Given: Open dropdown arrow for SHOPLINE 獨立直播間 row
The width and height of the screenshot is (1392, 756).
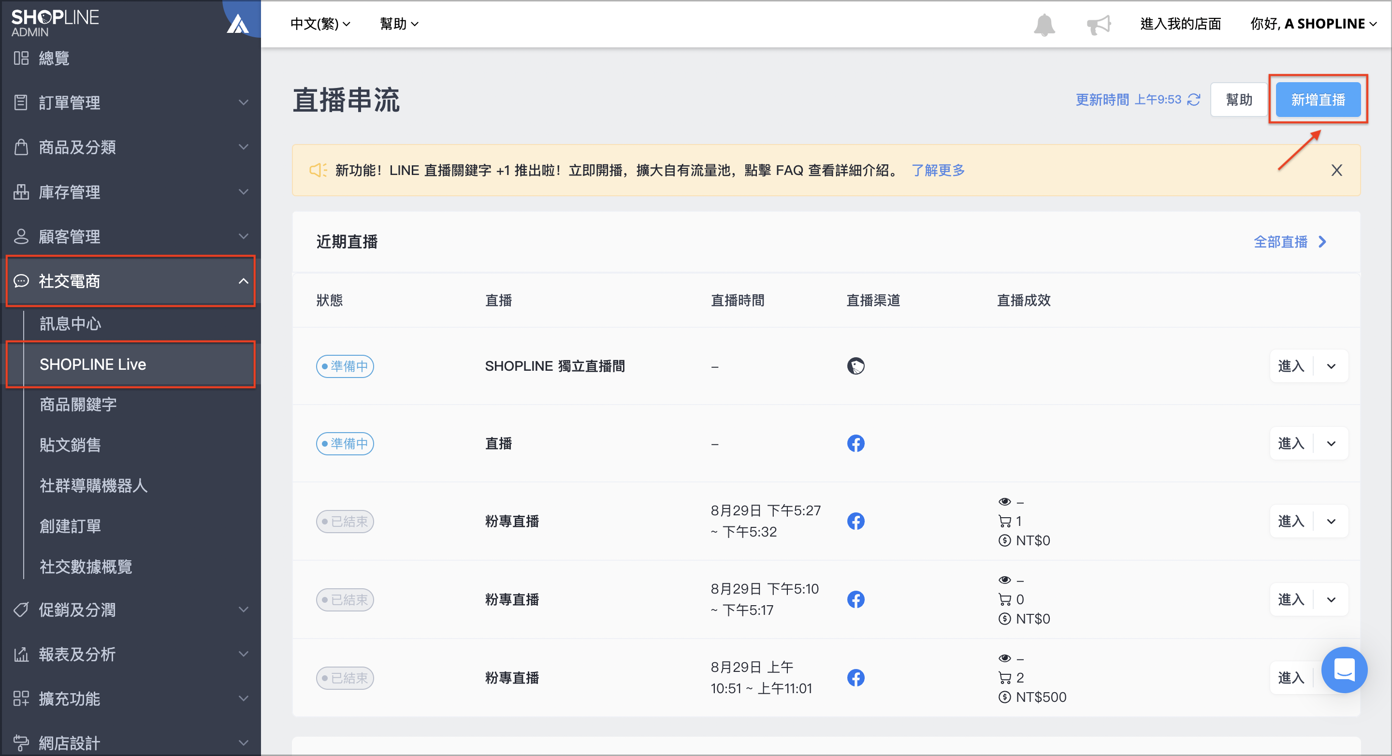Looking at the screenshot, I should point(1332,366).
